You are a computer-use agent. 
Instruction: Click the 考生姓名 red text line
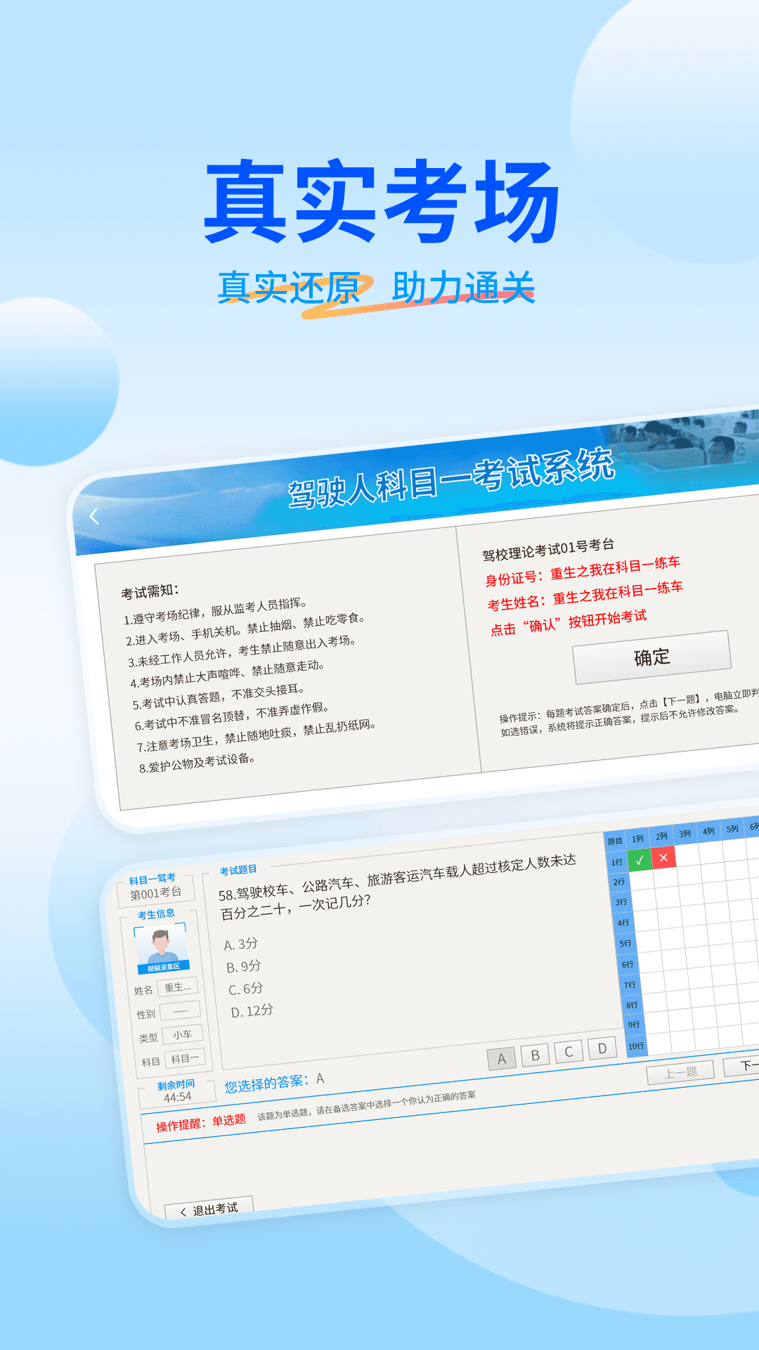(x=585, y=595)
